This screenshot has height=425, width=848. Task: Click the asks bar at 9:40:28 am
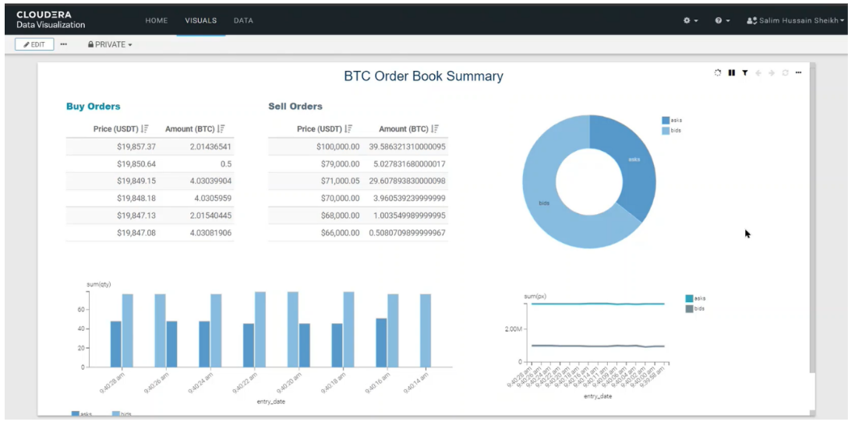point(115,344)
